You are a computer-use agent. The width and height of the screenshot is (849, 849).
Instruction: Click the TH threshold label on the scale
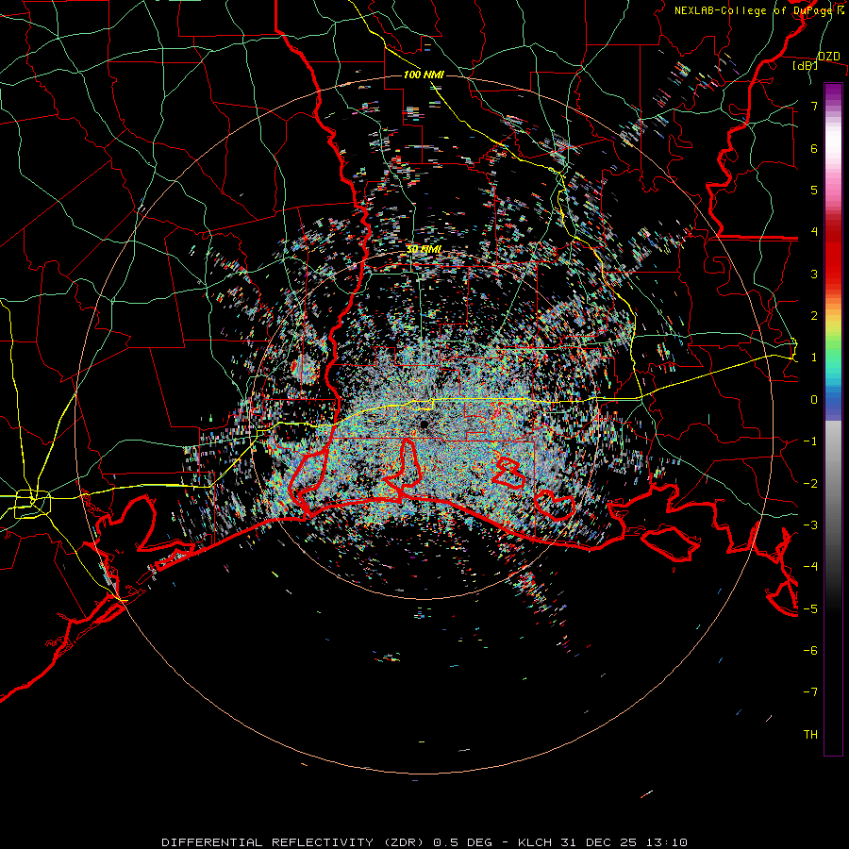pos(810,735)
